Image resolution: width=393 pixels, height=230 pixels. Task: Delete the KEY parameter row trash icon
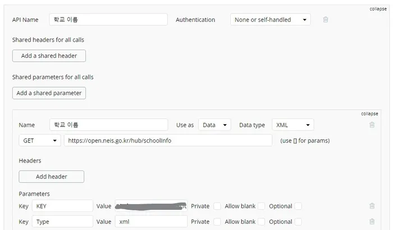click(372, 206)
